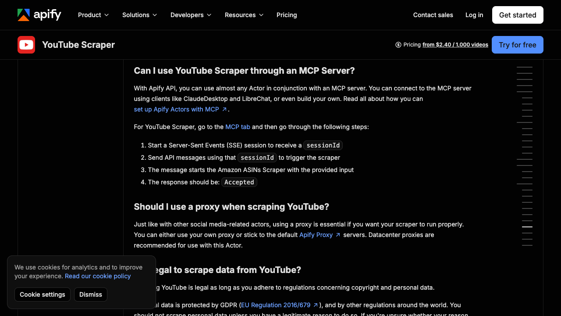Click the topmost table-of-contents line

click(x=525, y=67)
